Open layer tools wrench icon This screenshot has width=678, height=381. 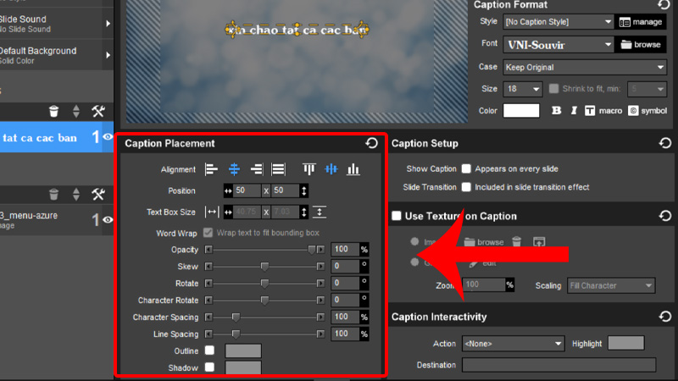(98, 195)
